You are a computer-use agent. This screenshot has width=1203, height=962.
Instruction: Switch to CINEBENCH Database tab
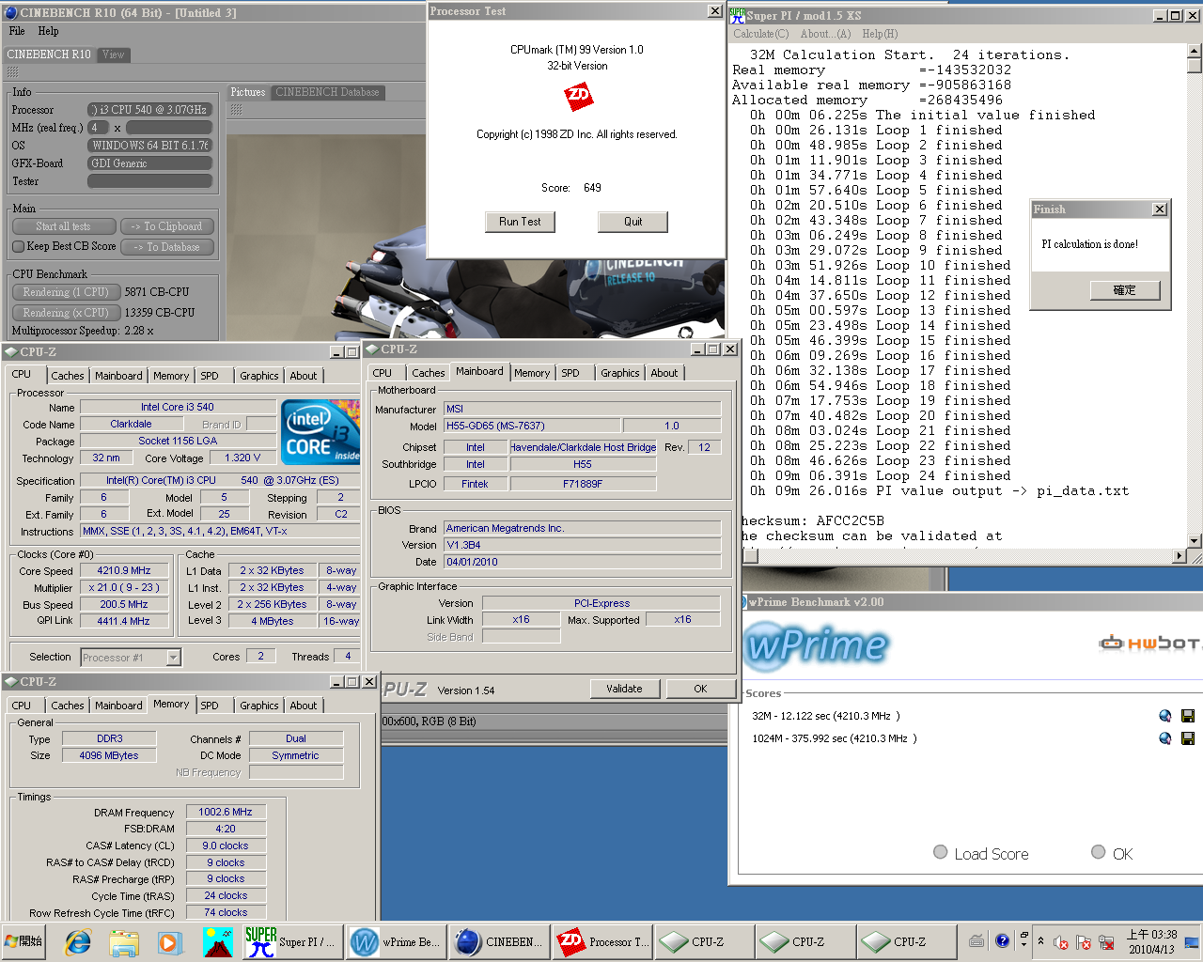[x=327, y=92]
